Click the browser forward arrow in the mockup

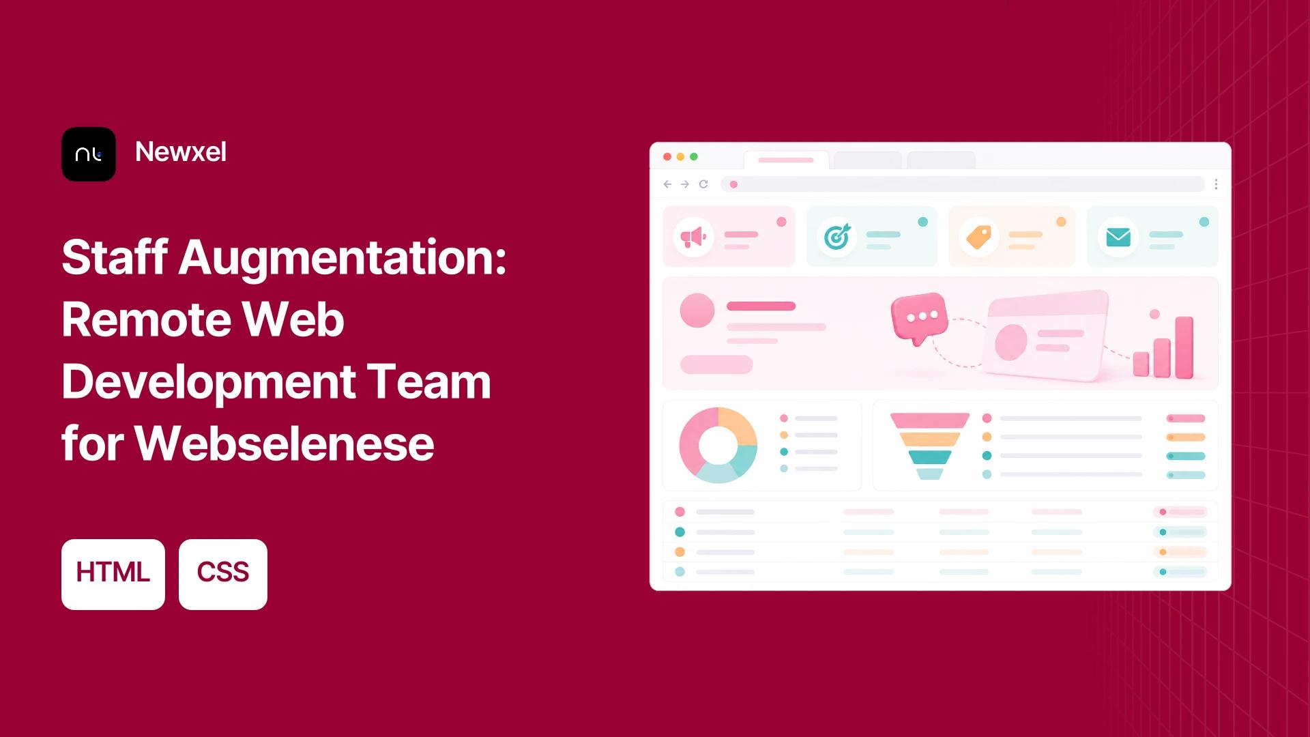(x=685, y=184)
